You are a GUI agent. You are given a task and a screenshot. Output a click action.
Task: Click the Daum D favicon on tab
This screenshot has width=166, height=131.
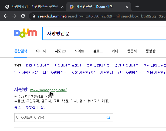[72, 7]
